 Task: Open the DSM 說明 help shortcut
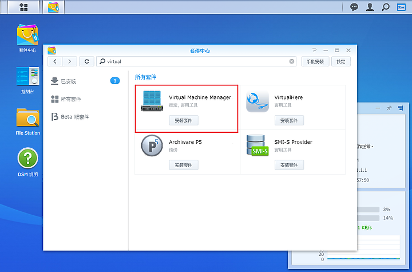click(27, 162)
